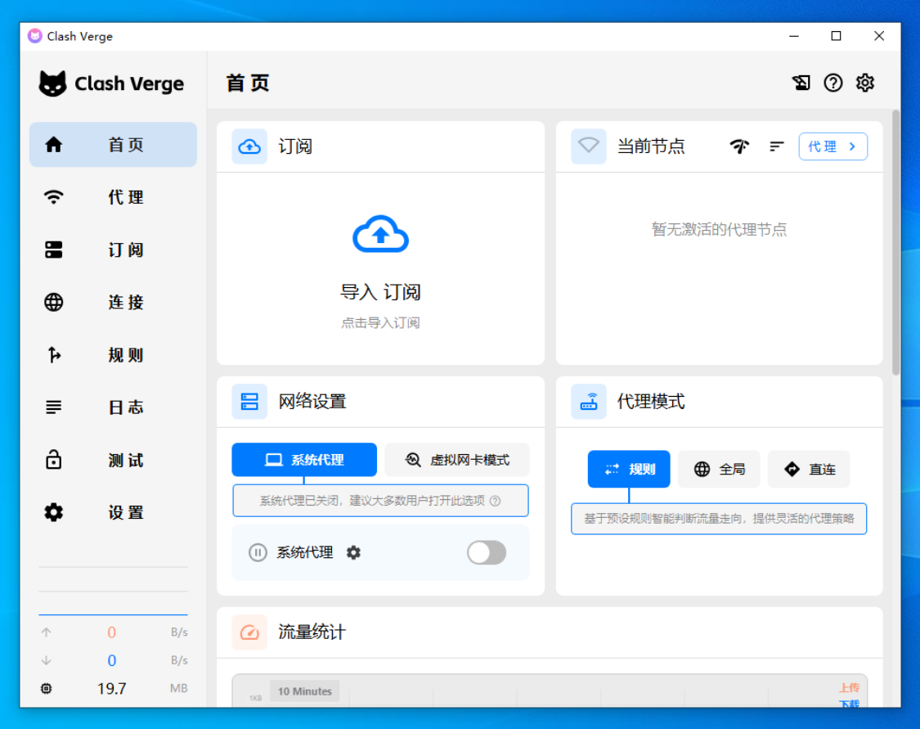Click the lightweight mode icon in header
The width and height of the screenshot is (920, 729).
[x=801, y=83]
